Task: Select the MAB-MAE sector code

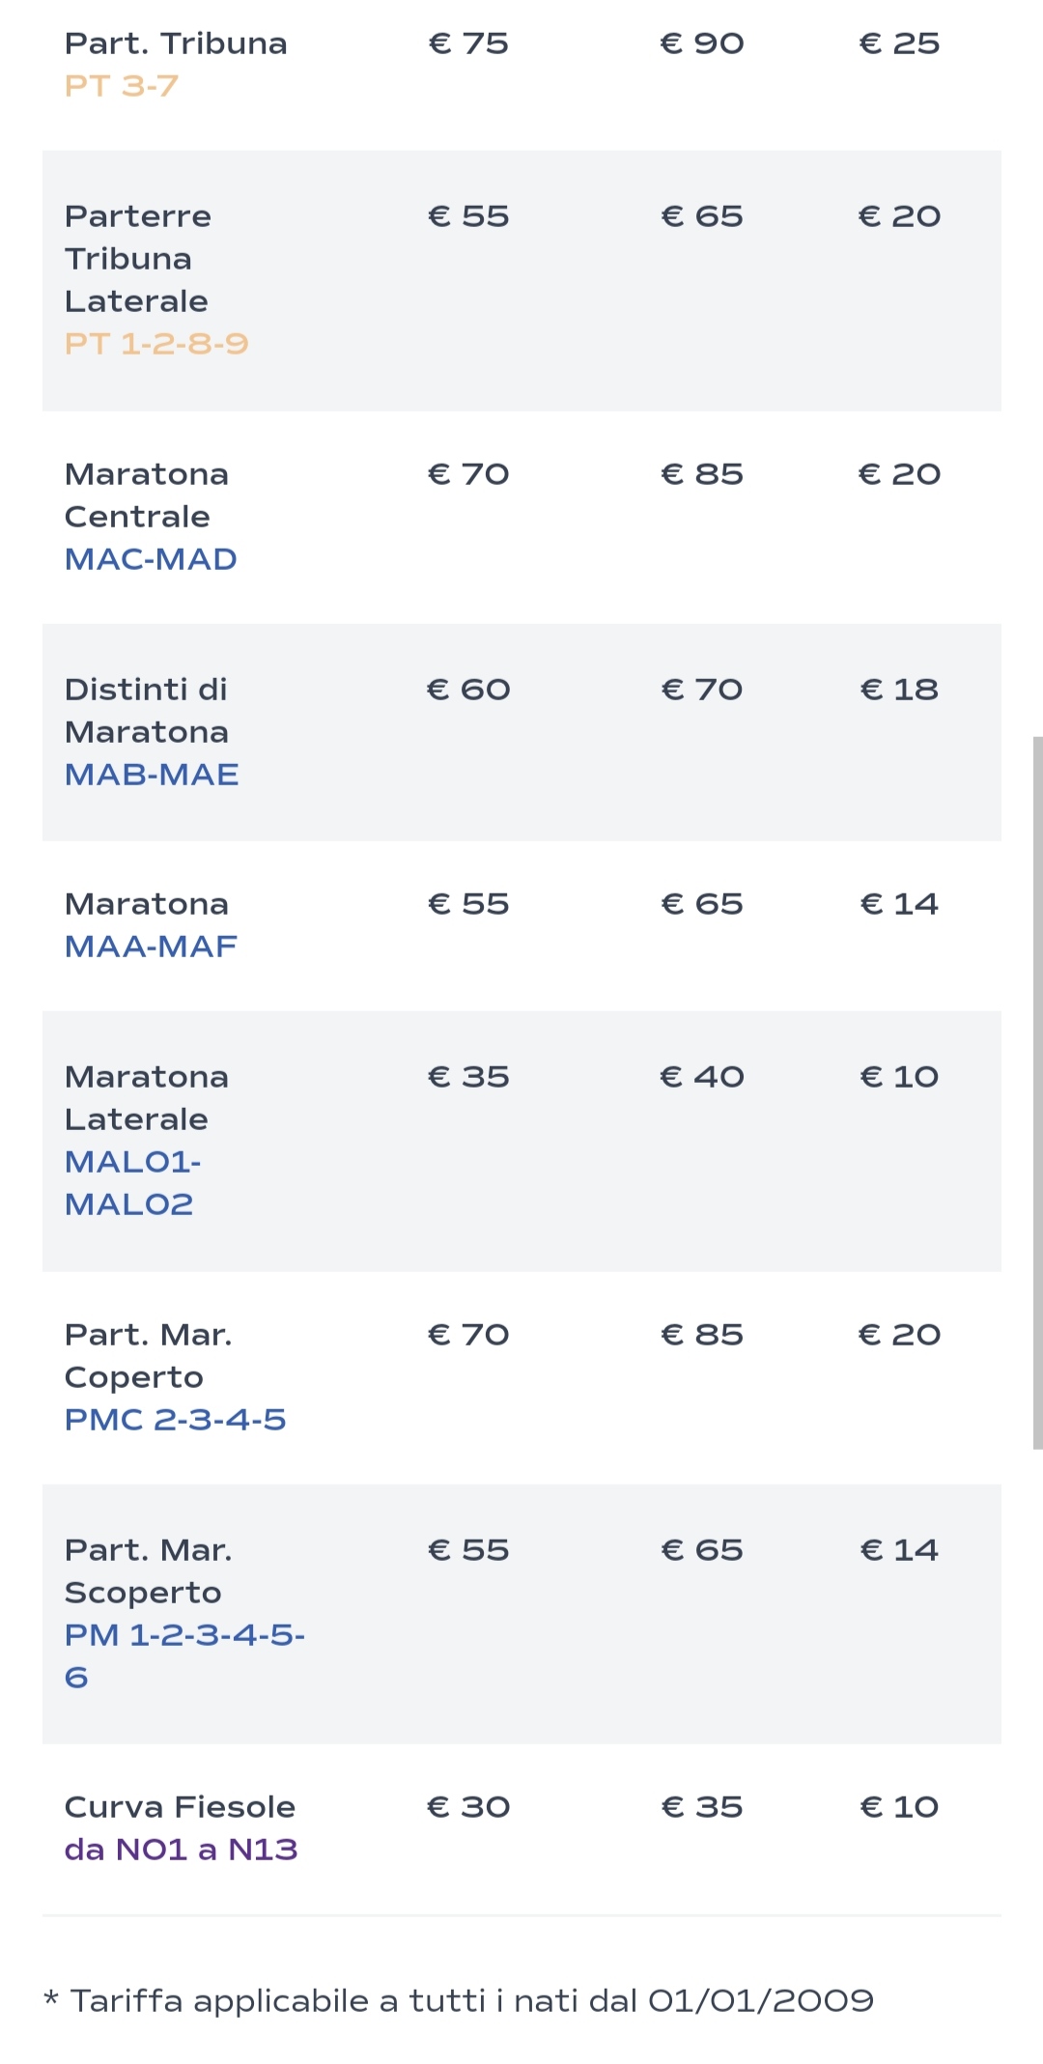Action: [x=152, y=775]
